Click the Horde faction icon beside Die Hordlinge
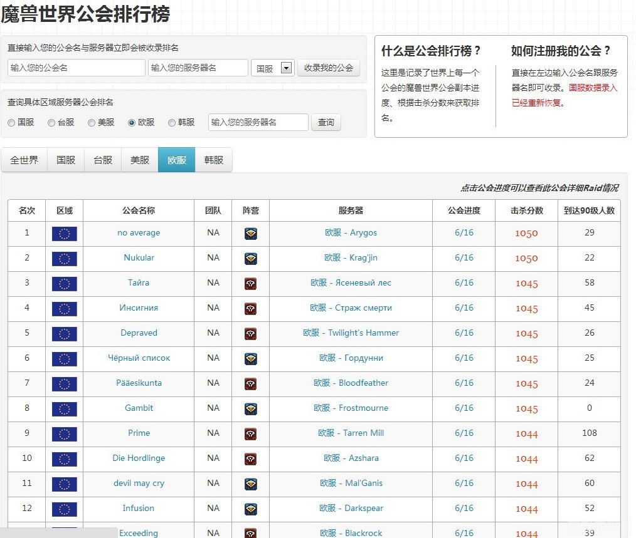 point(251,459)
